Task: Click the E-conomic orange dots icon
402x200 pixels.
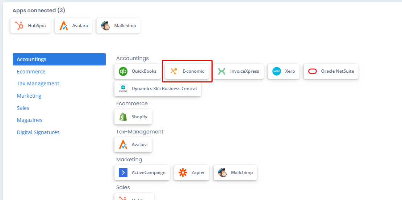Action: point(174,71)
